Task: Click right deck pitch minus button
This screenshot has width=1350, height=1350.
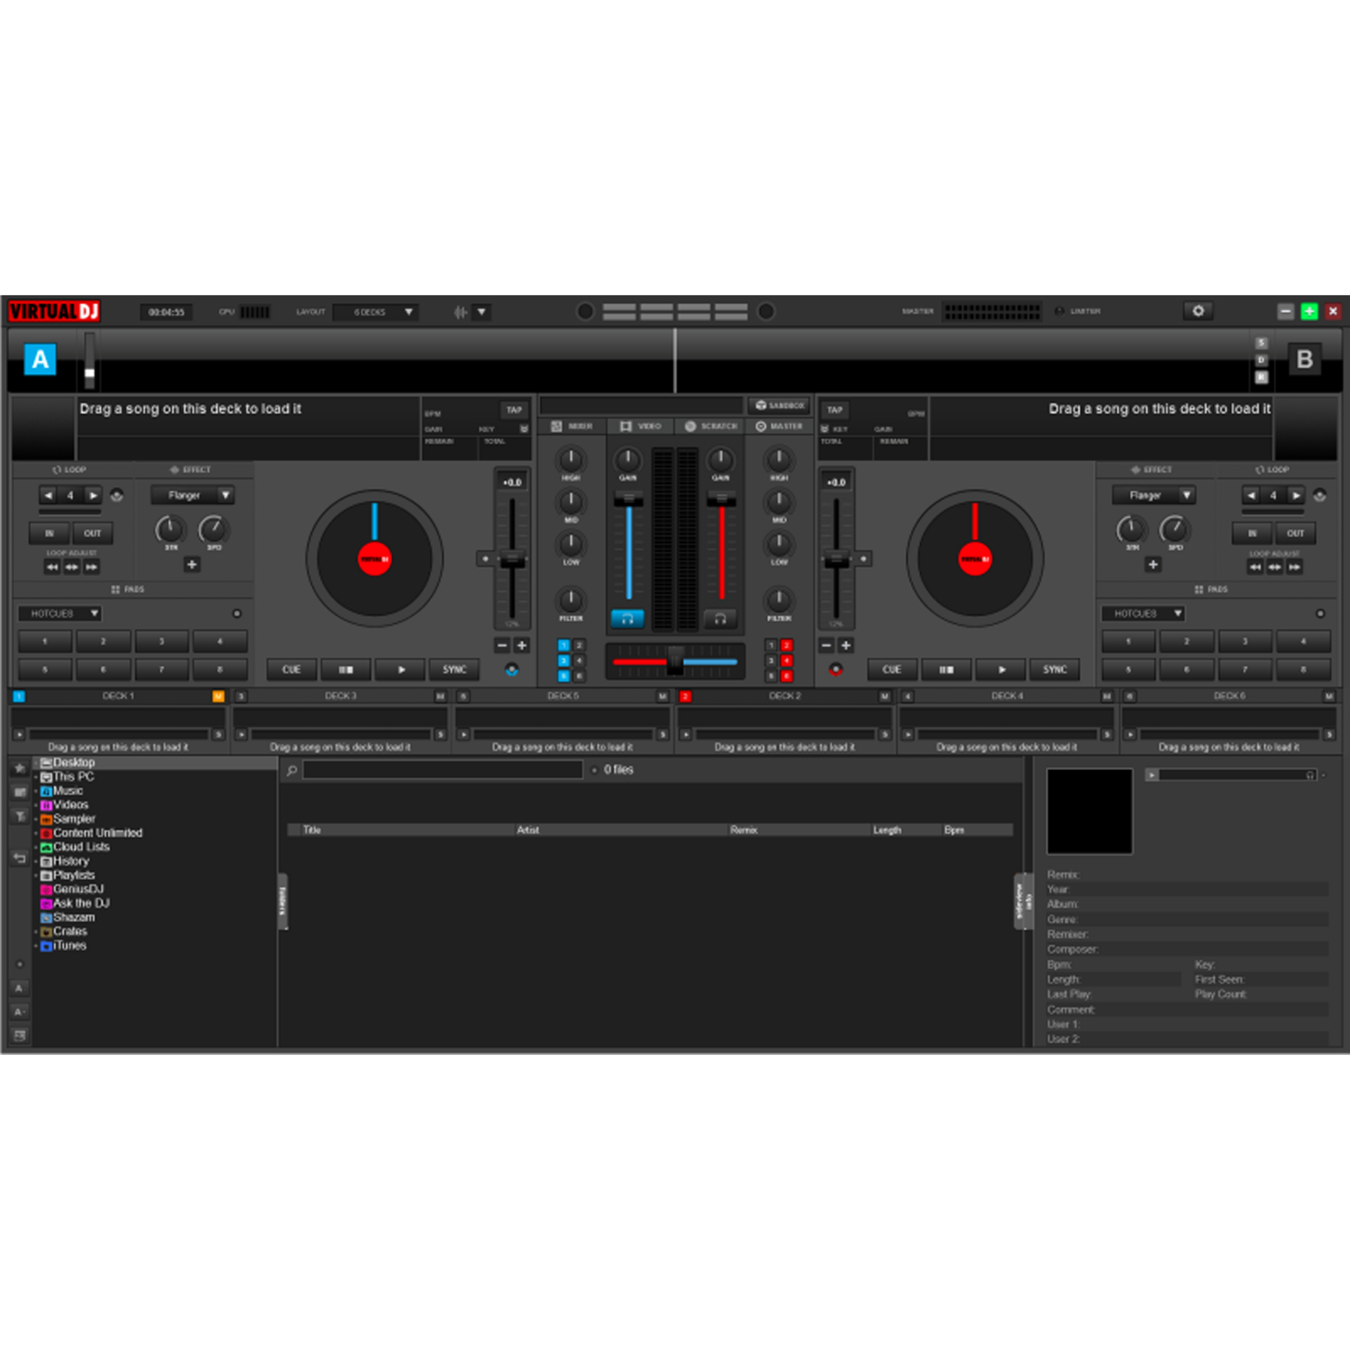Action: (x=826, y=645)
